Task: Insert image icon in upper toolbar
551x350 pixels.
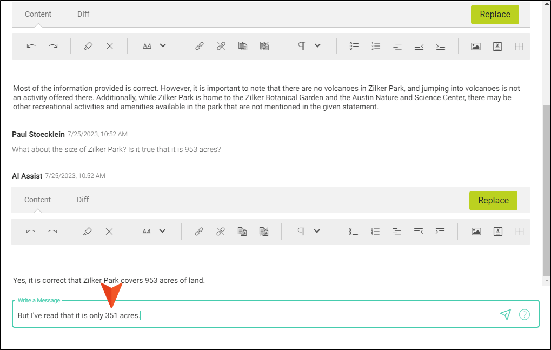Action: [476, 47]
